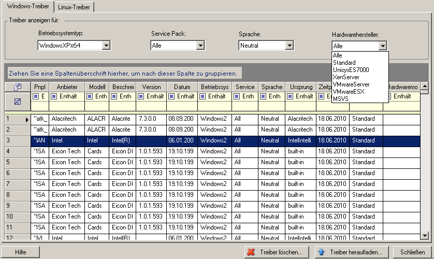
Task: Click the Schließen button
Action: (412, 252)
